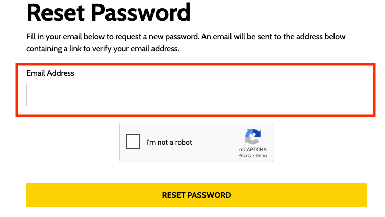Click inside the Email Address text field
Screen dimensions: 385x217
click(x=196, y=95)
